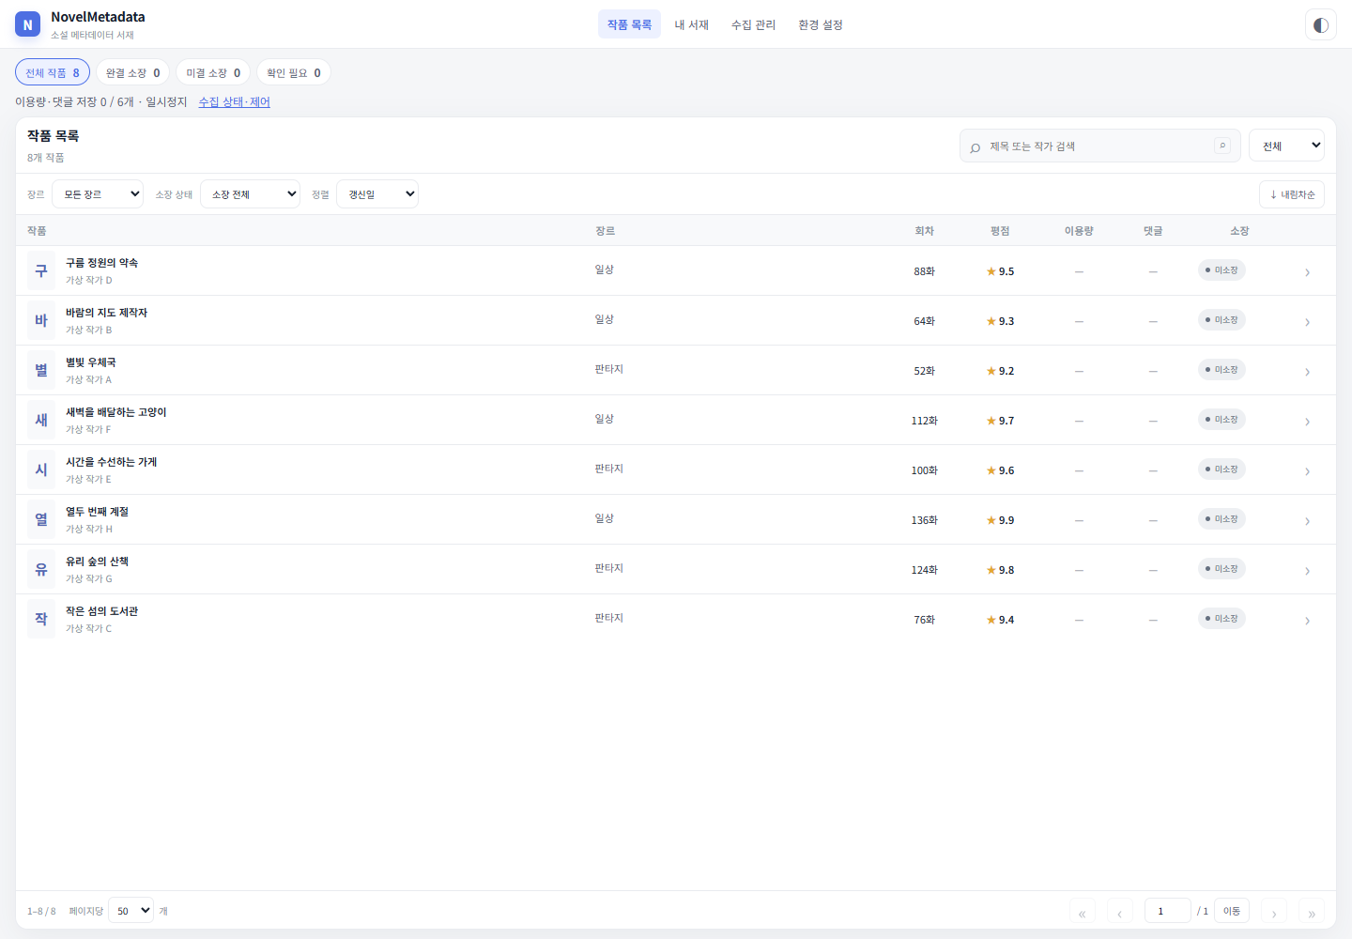This screenshot has height=939, width=1352.
Task: Open the row chevron for 유리 숲의 산책
Action: tap(1307, 571)
